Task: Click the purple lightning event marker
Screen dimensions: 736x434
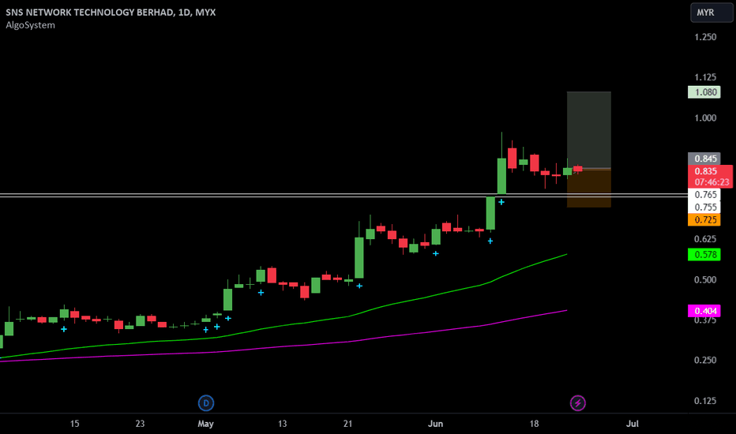Action: (578, 403)
